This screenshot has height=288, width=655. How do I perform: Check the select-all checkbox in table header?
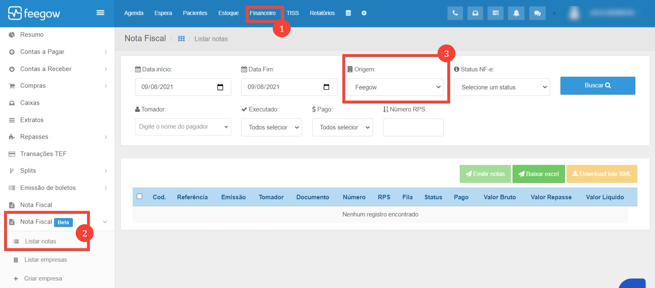coord(140,196)
